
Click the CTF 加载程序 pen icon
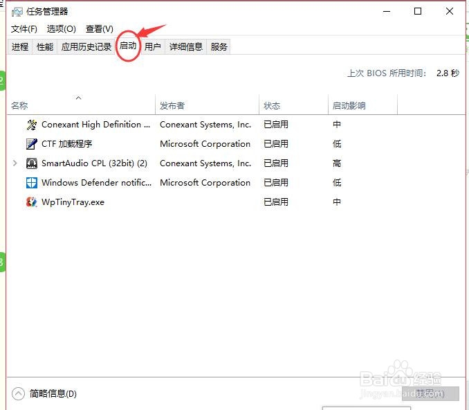(x=31, y=144)
